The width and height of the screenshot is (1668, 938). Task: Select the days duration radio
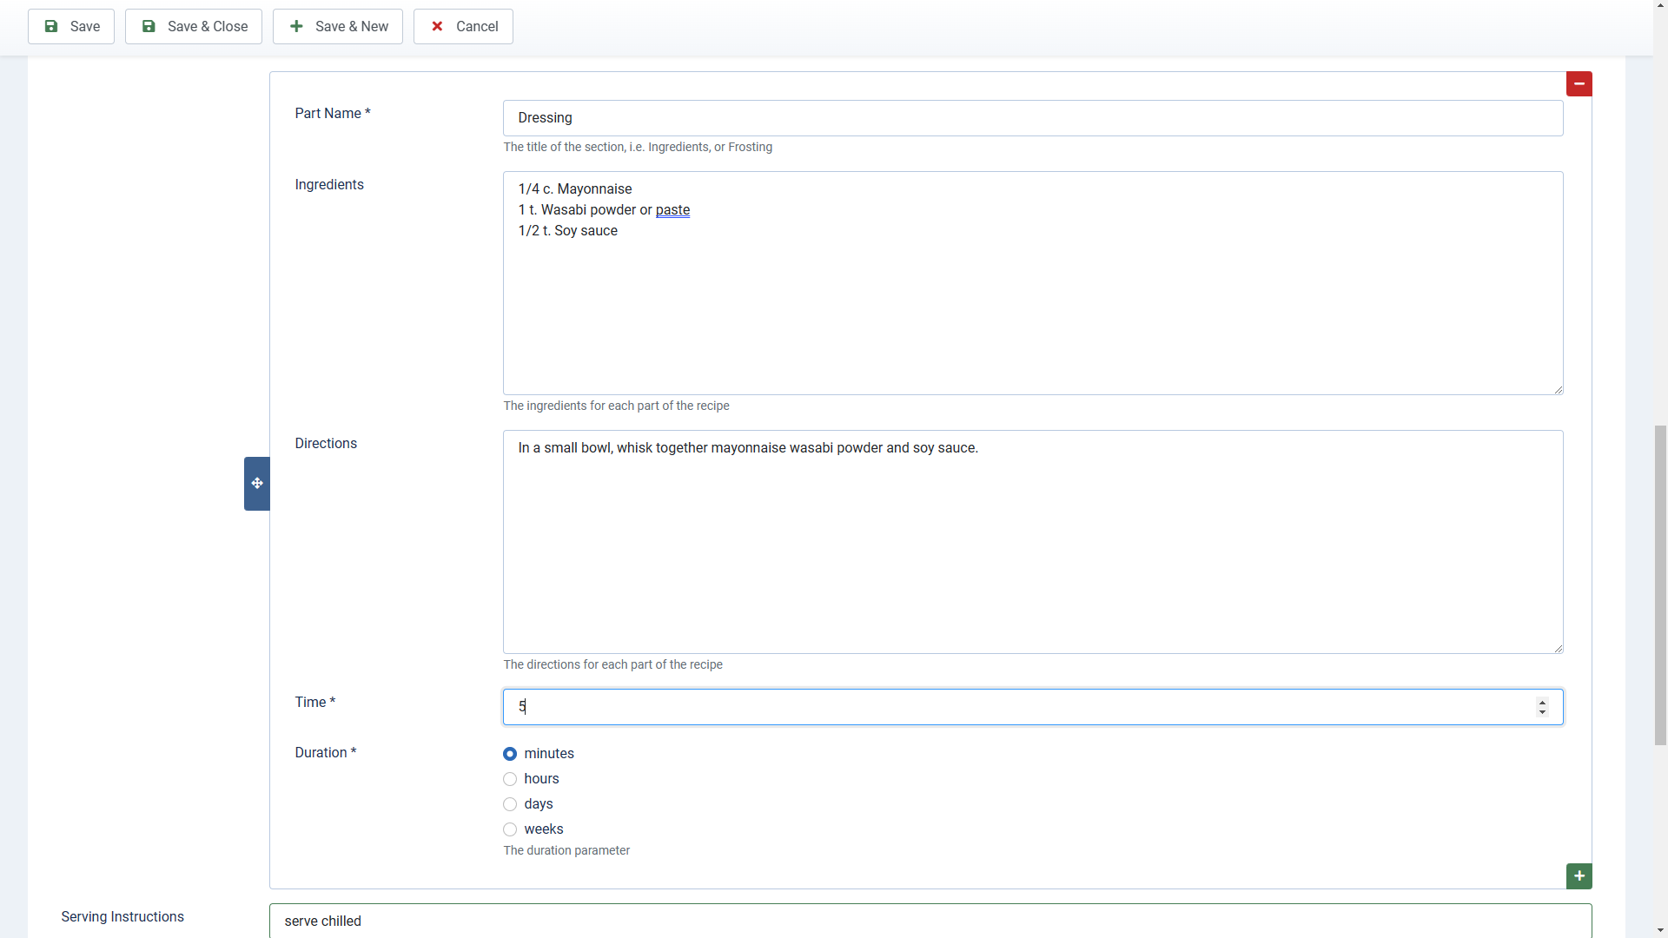pos(510,804)
